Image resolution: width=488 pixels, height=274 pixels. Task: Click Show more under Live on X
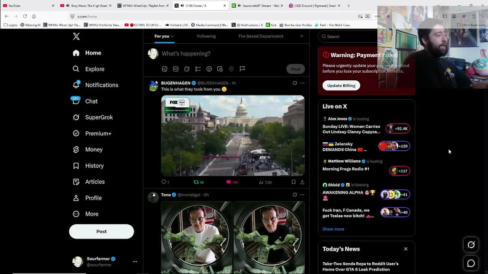coord(333,229)
